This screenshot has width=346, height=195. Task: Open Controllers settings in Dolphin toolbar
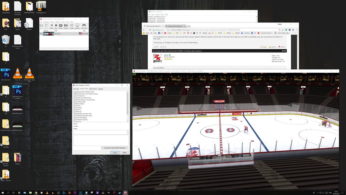point(84,26)
